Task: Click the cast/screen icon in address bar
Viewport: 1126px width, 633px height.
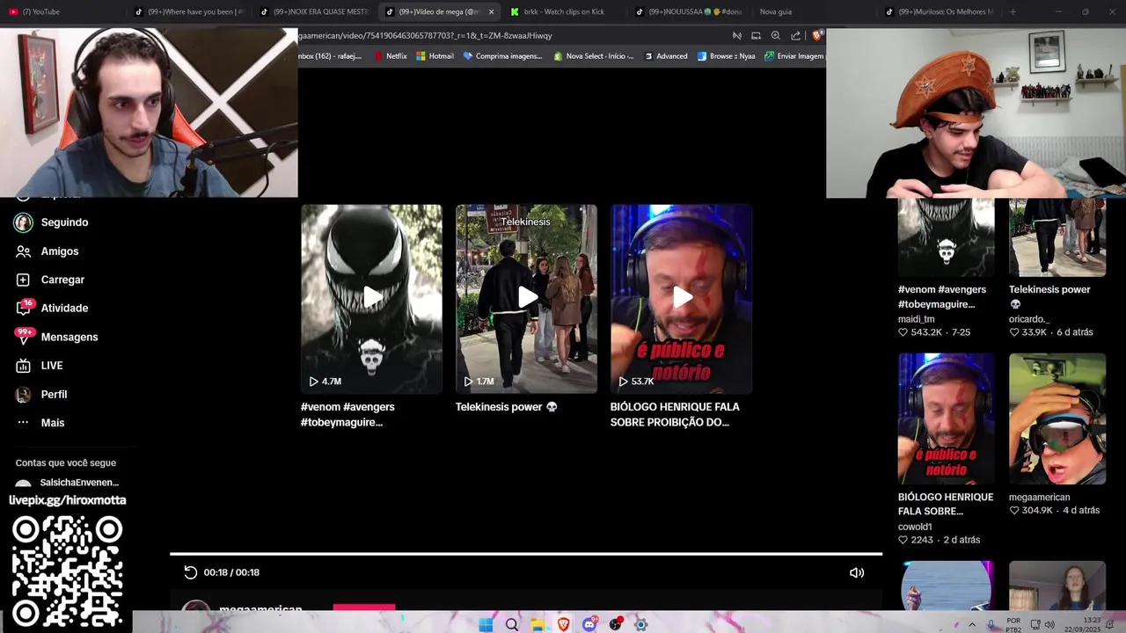Action: tap(756, 36)
